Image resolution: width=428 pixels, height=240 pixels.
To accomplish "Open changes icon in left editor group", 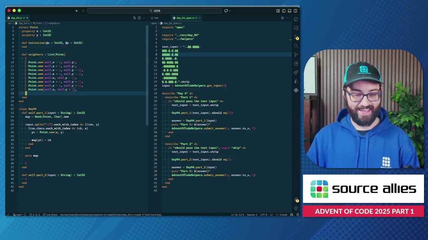I will point(134,18).
